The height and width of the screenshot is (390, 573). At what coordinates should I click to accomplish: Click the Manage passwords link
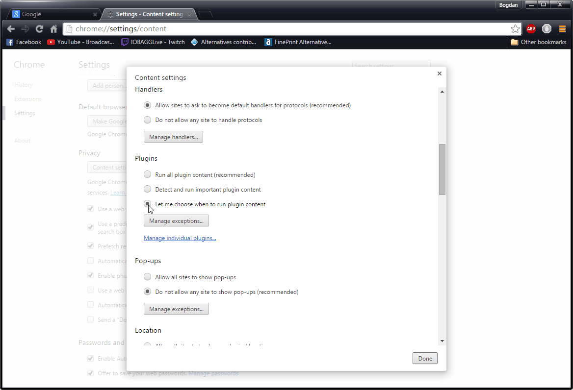tap(213, 373)
